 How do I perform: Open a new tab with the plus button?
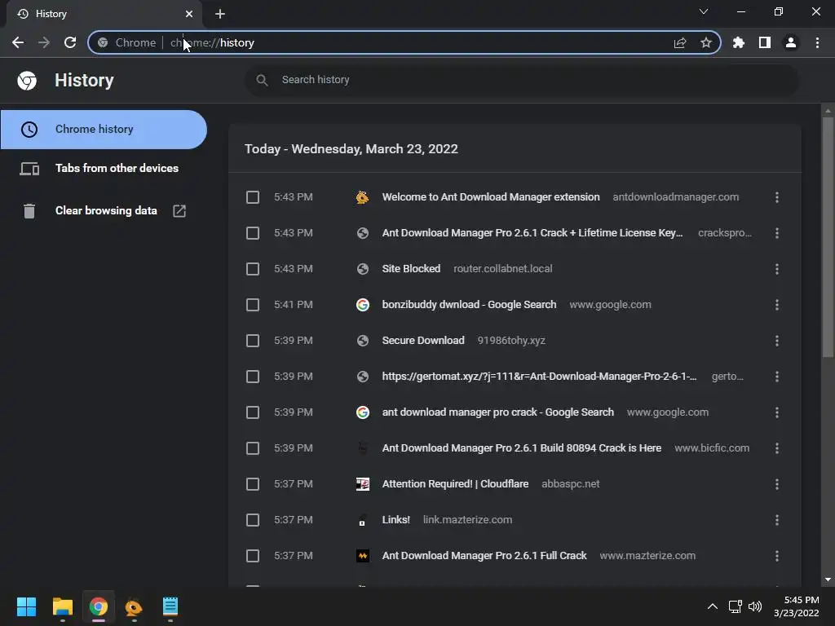(x=220, y=14)
